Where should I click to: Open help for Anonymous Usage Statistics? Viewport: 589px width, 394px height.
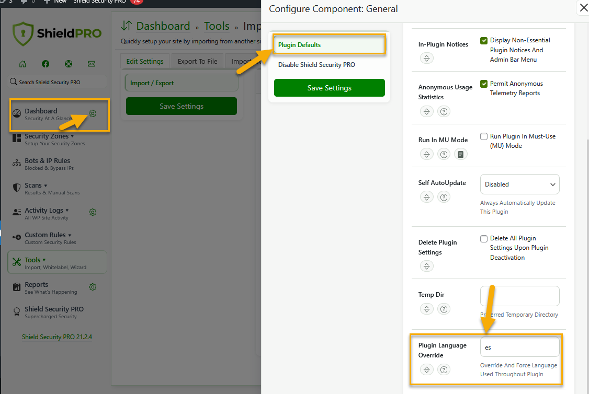[x=444, y=111]
